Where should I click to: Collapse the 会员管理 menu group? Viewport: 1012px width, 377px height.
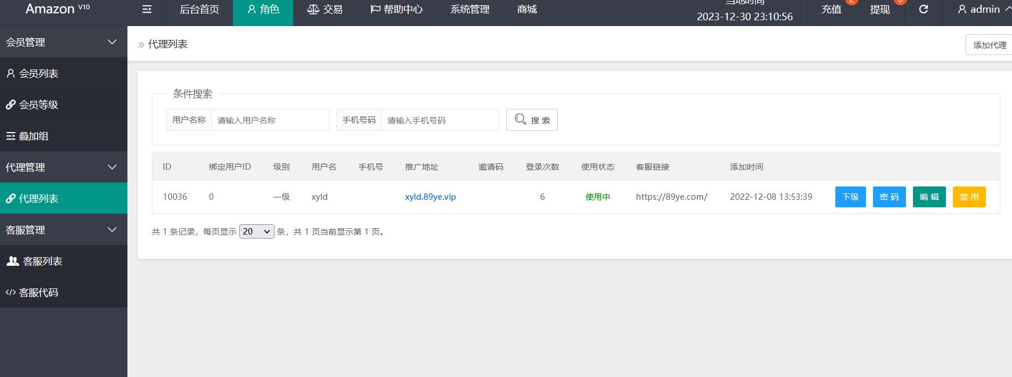click(x=64, y=42)
